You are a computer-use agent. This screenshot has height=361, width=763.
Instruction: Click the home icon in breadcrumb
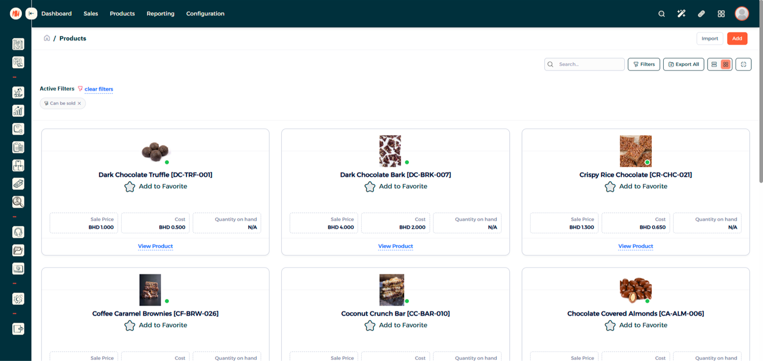[x=47, y=38]
